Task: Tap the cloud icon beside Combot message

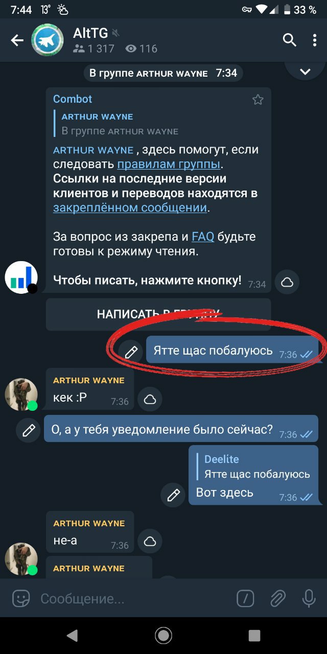Action: point(287,282)
